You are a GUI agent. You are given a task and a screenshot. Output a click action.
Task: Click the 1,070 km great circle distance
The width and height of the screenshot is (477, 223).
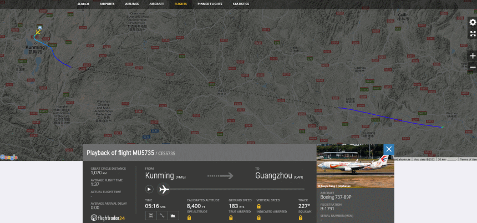[x=98, y=173]
